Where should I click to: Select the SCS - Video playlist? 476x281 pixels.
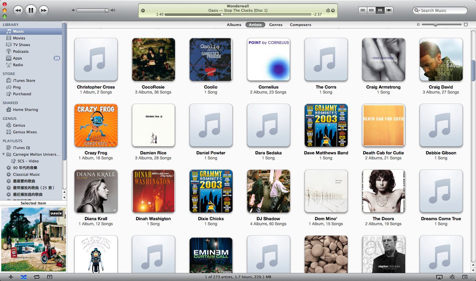click(x=31, y=161)
